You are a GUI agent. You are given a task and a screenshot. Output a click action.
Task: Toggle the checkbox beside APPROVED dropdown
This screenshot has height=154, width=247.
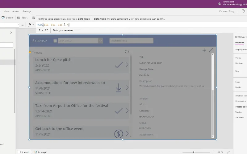point(55,41)
